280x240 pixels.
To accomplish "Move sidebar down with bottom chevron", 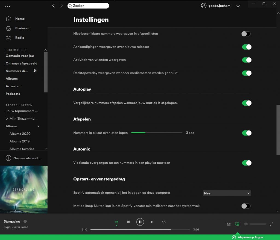I will tap(46, 149).
